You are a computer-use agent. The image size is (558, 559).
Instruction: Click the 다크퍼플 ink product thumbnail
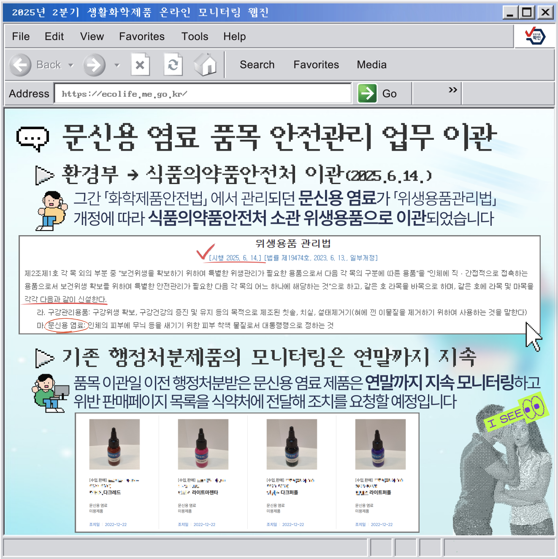pos(292,444)
